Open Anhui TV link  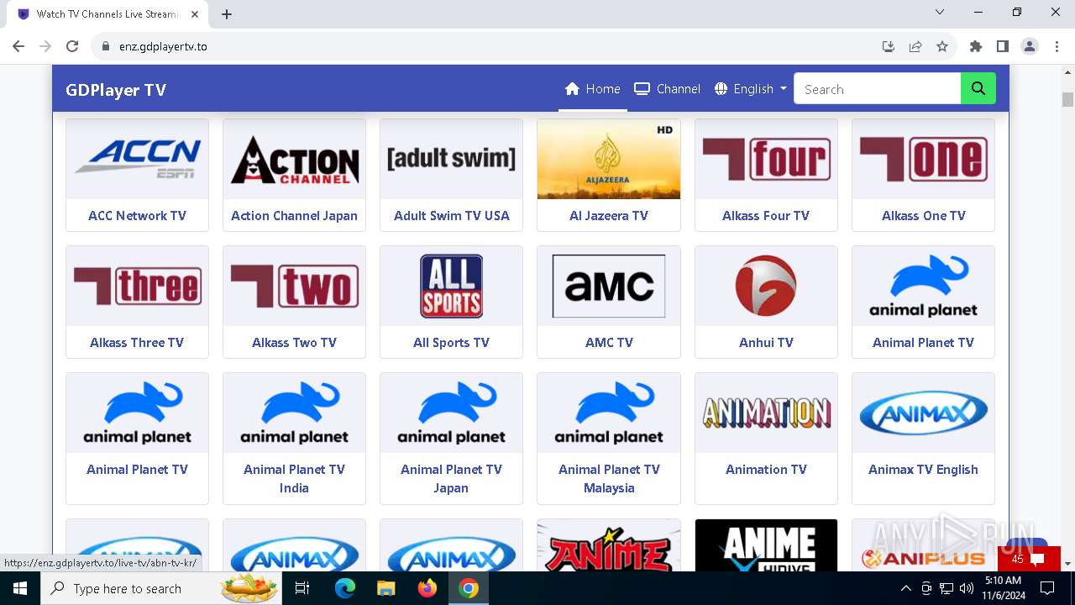pyautogui.click(x=766, y=343)
